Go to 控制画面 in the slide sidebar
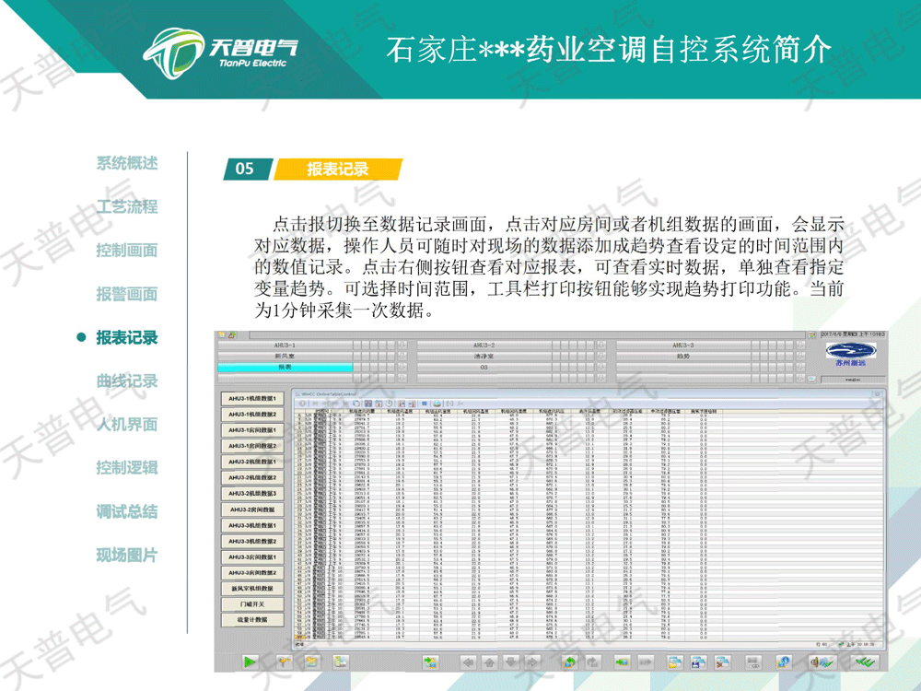921x691 pixels. coord(127,251)
